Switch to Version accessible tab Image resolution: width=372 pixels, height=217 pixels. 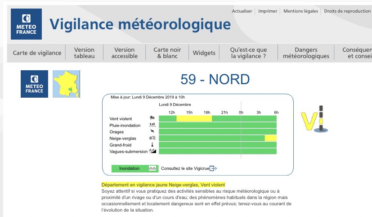click(x=125, y=53)
